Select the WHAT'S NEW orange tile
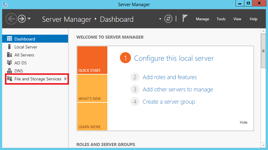 (92, 89)
